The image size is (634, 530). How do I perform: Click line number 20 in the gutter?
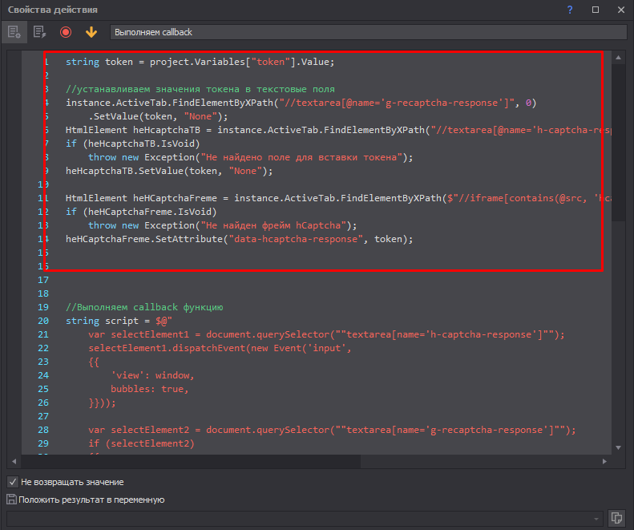(x=43, y=321)
